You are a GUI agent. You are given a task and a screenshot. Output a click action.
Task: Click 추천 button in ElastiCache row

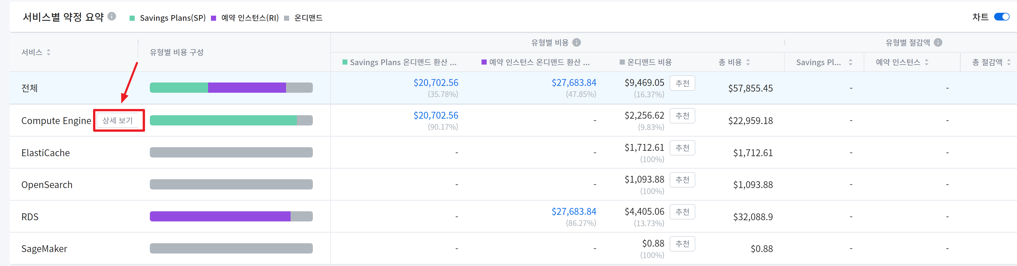[682, 148]
